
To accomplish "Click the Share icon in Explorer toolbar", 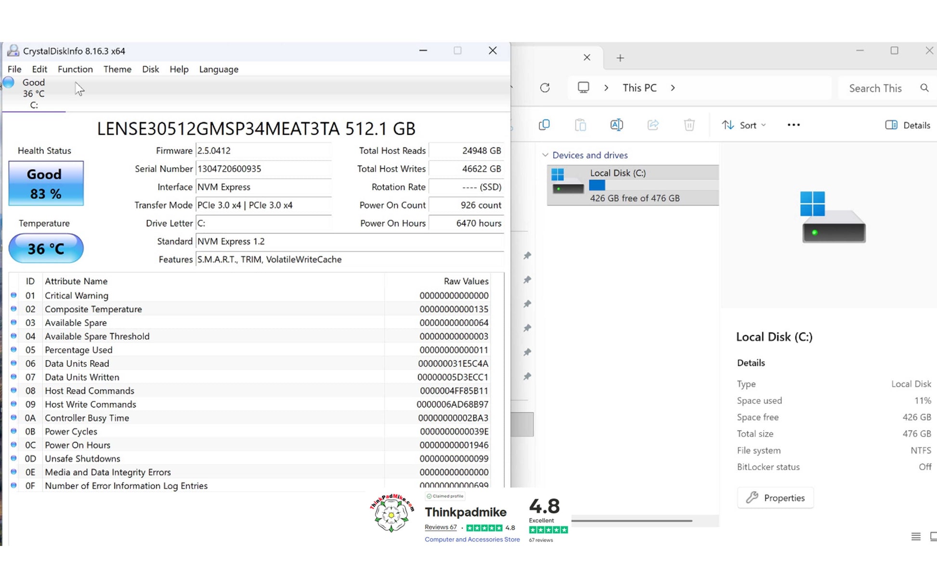I will tap(653, 125).
